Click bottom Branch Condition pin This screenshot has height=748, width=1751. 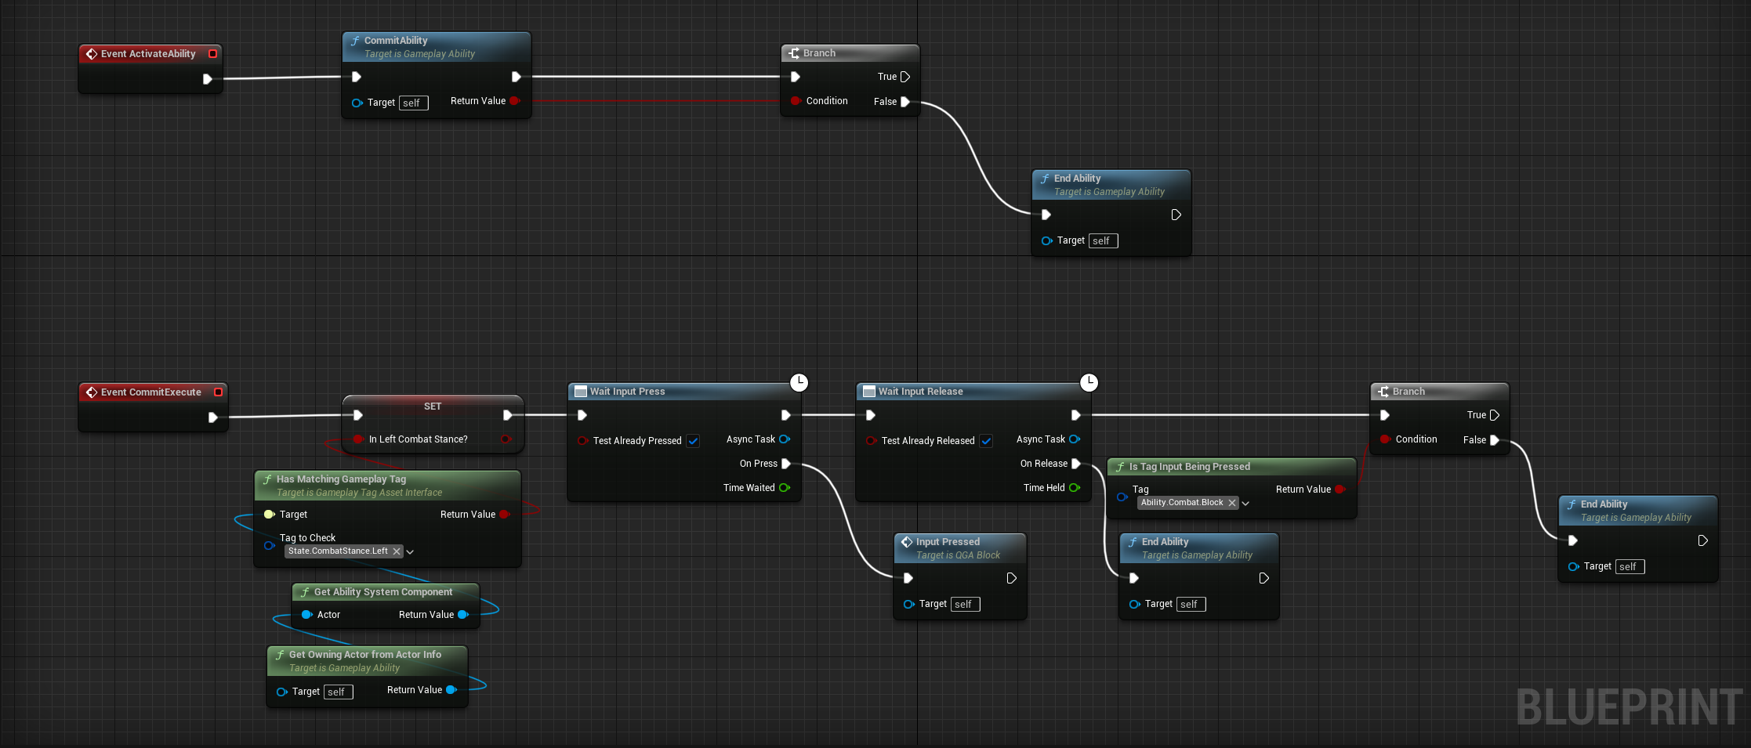(1385, 439)
